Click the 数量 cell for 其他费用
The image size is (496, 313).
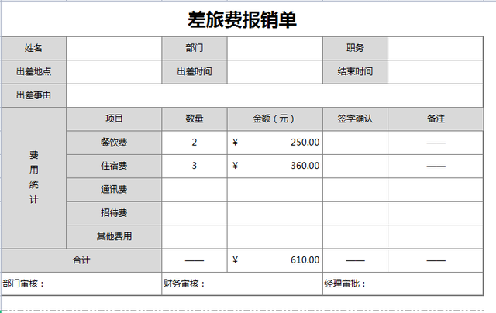tap(195, 236)
